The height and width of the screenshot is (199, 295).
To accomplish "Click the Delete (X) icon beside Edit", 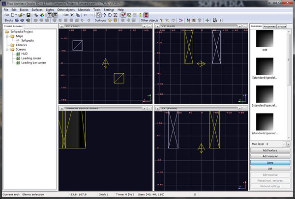I will (72, 15).
